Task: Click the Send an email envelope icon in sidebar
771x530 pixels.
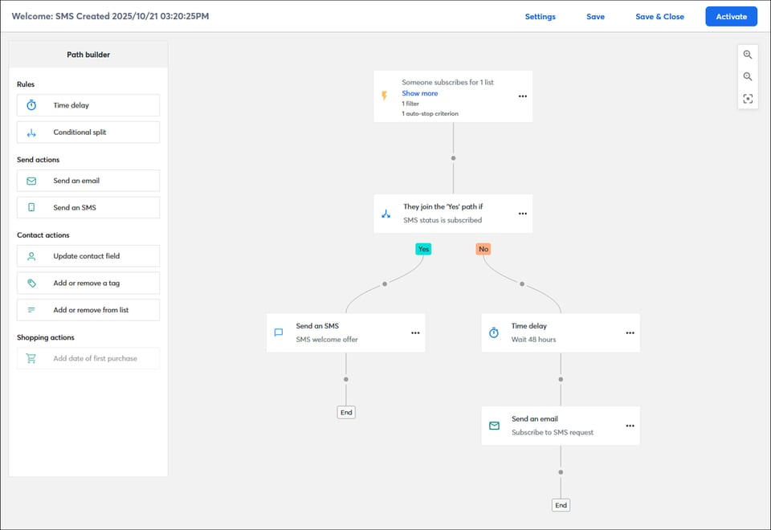Action: pyautogui.click(x=31, y=181)
